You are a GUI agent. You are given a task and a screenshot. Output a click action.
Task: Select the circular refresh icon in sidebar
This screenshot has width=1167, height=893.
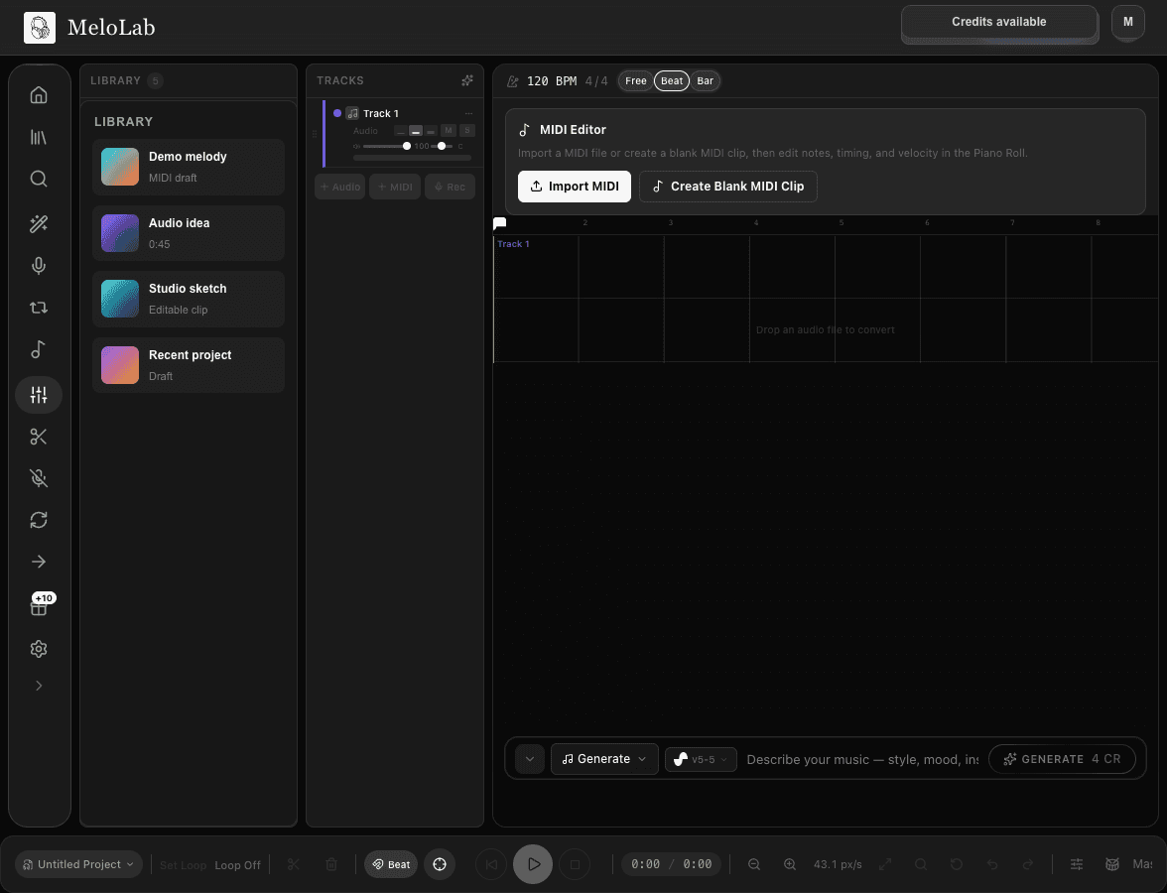(39, 520)
